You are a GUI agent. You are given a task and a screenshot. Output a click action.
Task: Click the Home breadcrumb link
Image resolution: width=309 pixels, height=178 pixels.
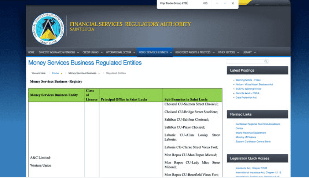(55, 73)
